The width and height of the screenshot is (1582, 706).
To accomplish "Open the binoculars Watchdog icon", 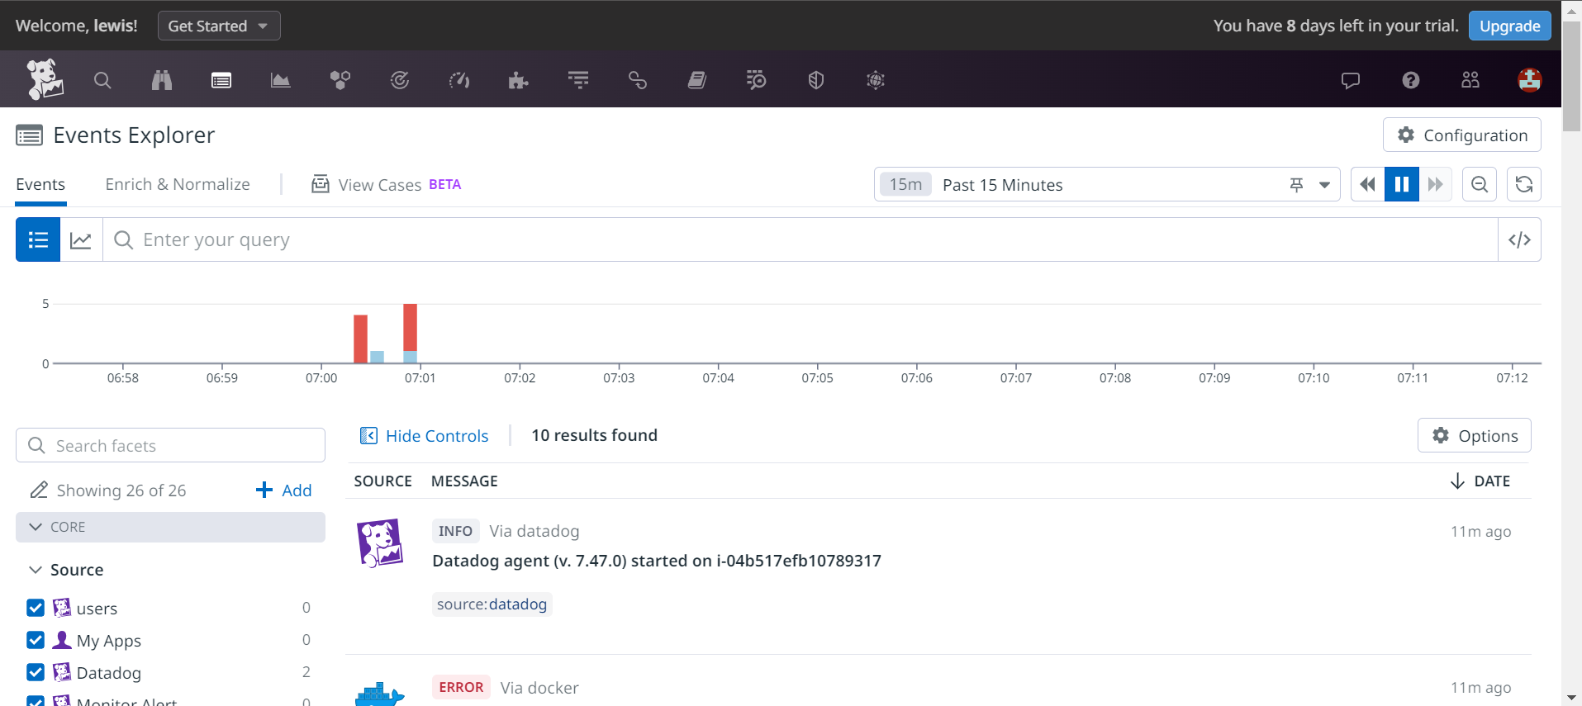I will (x=162, y=80).
